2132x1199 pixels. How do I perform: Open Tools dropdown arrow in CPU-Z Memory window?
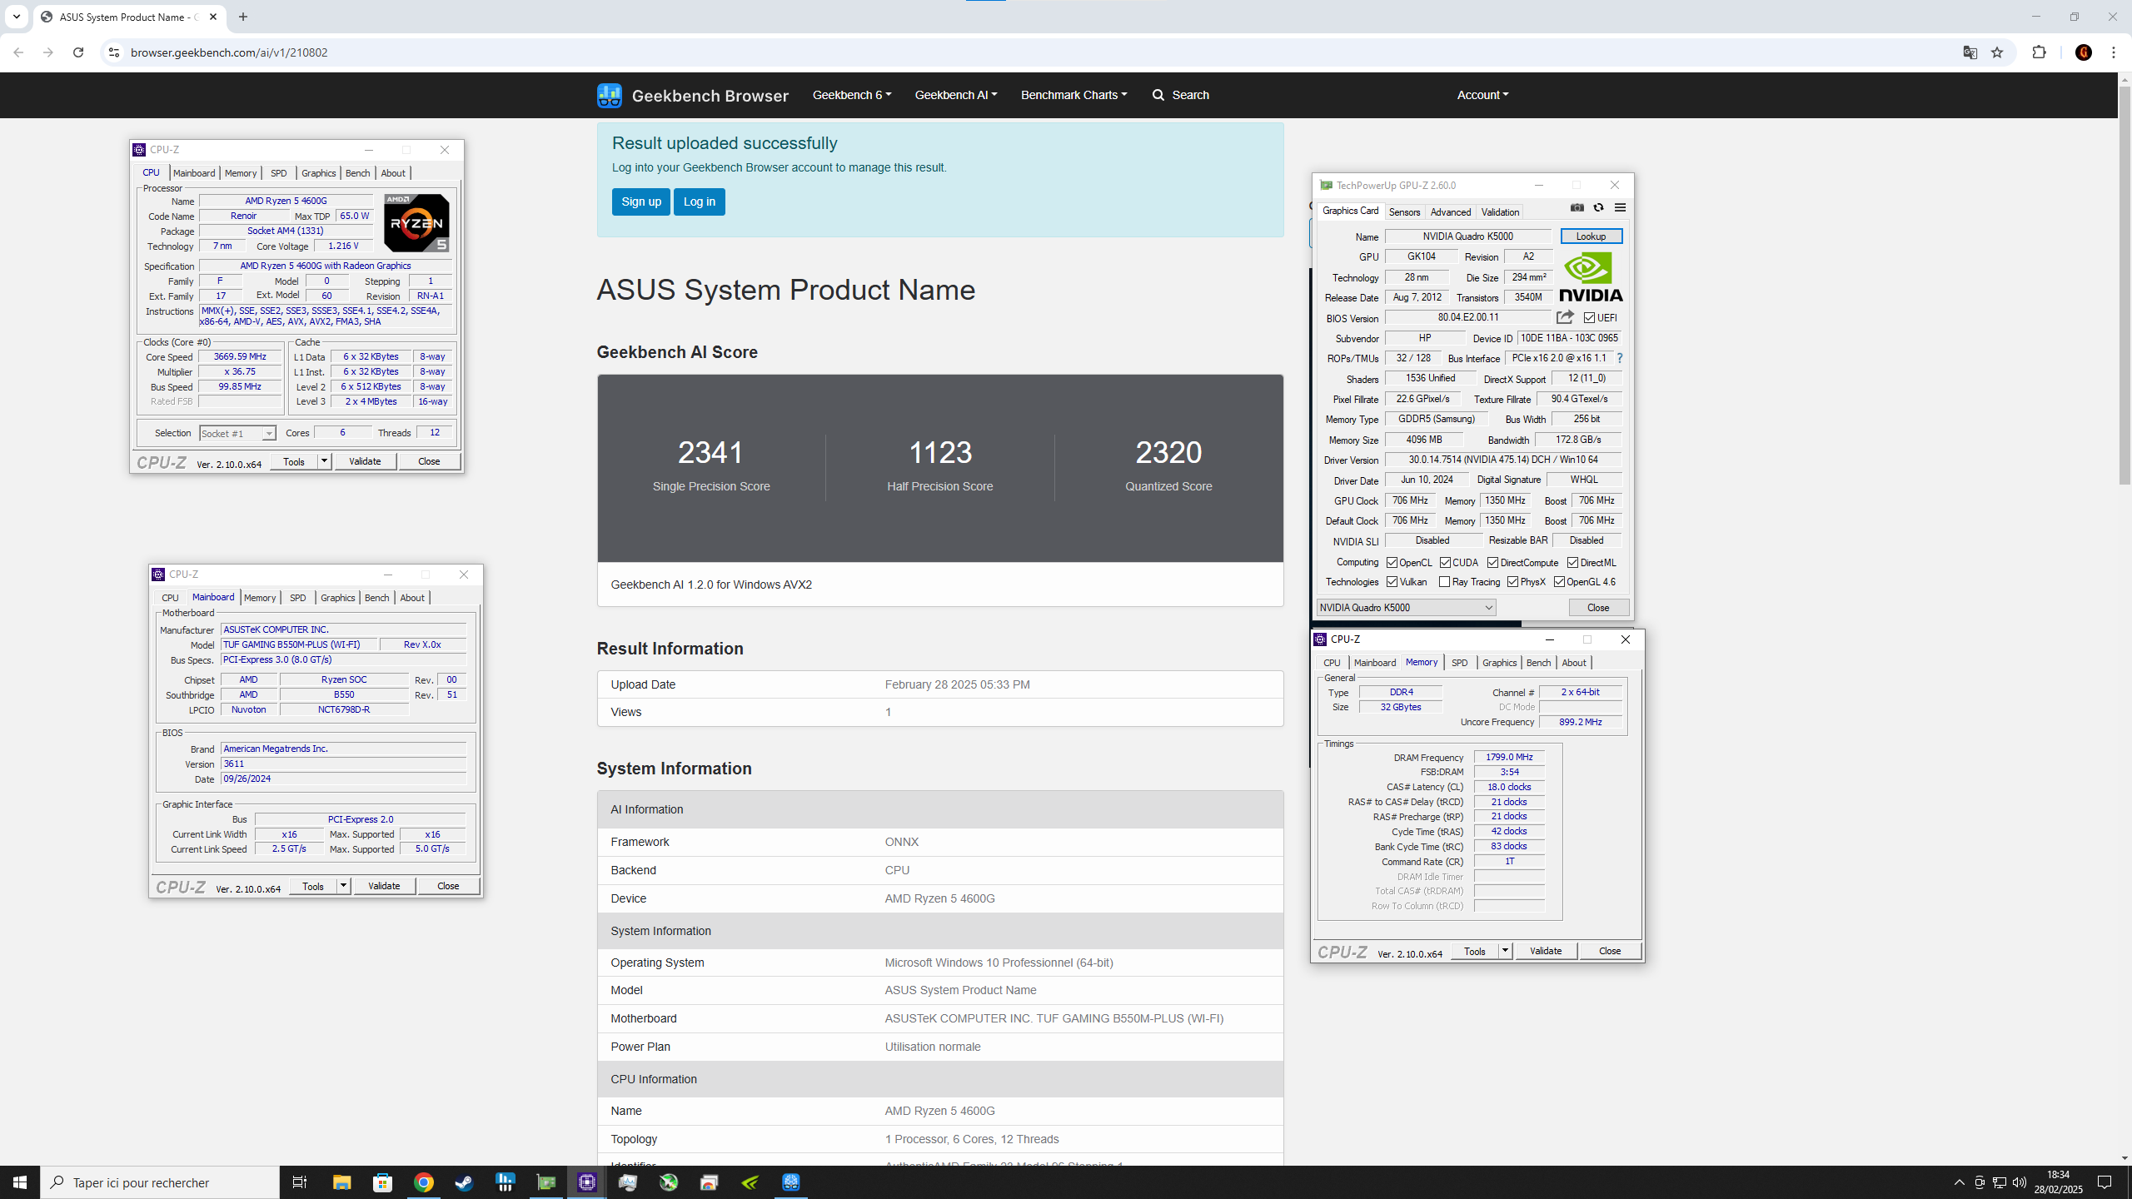tap(1505, 951)
